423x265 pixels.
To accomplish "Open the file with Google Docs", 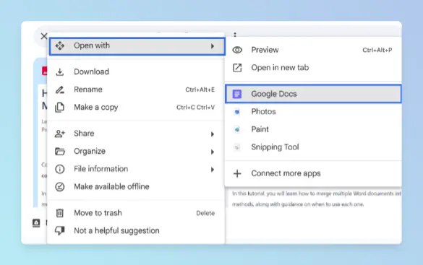I will click(313, 94).
